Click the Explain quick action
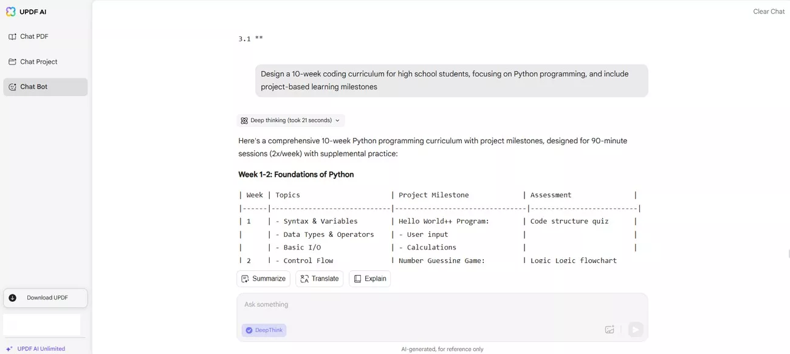 [x=369, y=278]
